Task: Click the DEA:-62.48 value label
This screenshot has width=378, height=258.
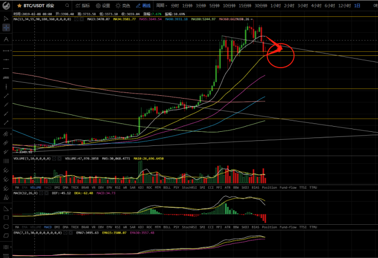Action: (x=83, y=193)
